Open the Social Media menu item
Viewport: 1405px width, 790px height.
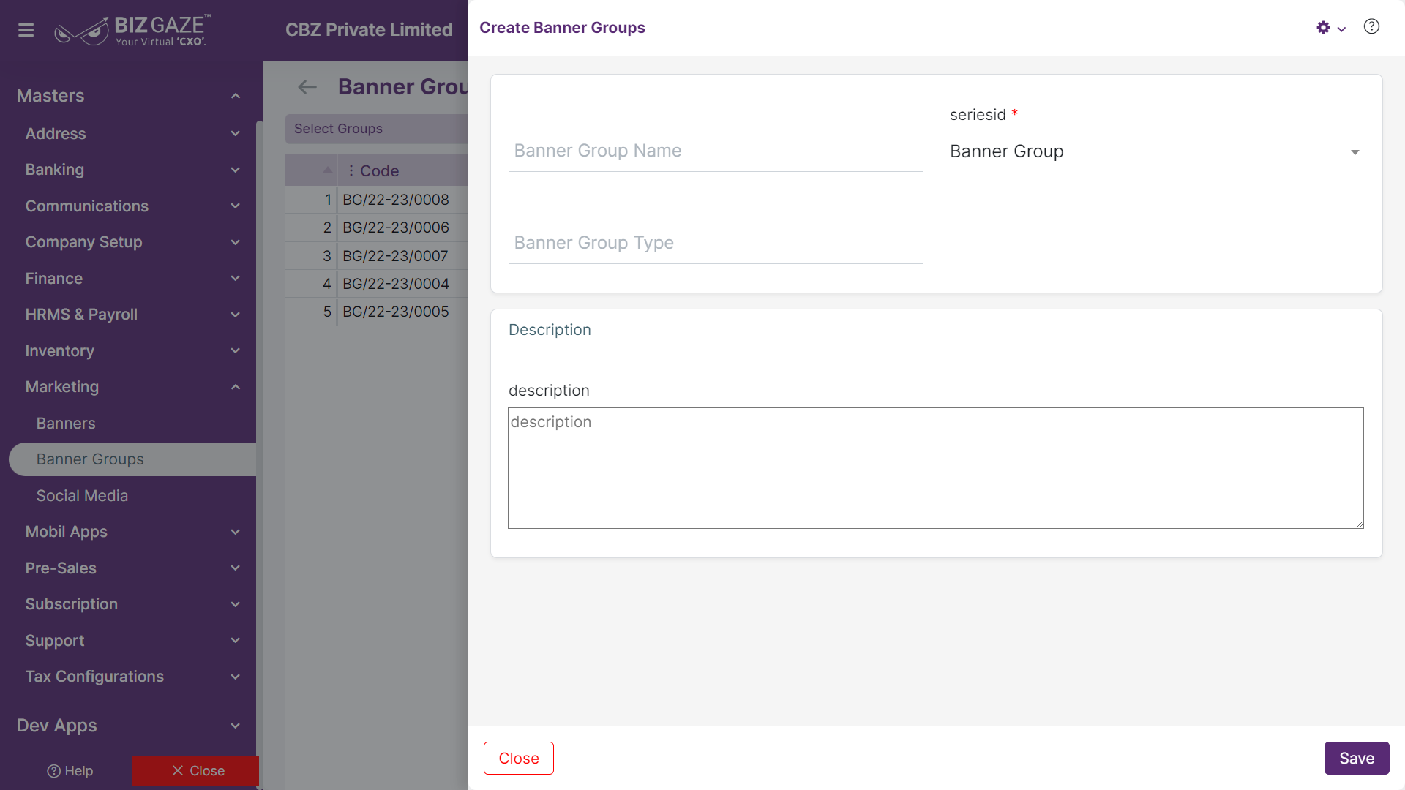[82, 496]
